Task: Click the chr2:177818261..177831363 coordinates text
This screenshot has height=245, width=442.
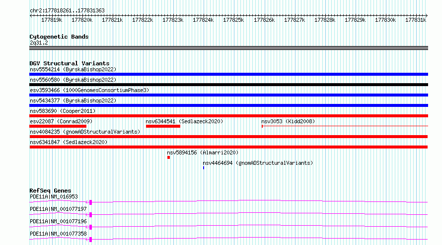Action: (x=67, y=11)
